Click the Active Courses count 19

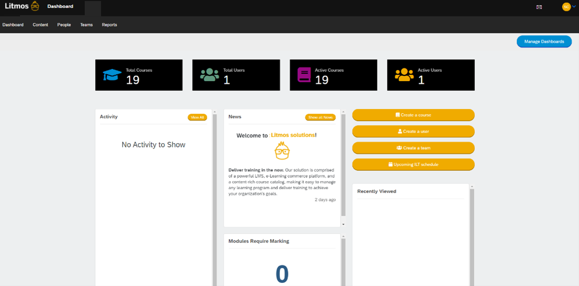coord(322,80)
